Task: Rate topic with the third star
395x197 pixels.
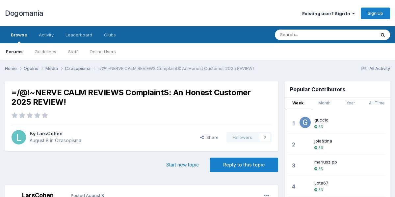Action: pos(30,115)
